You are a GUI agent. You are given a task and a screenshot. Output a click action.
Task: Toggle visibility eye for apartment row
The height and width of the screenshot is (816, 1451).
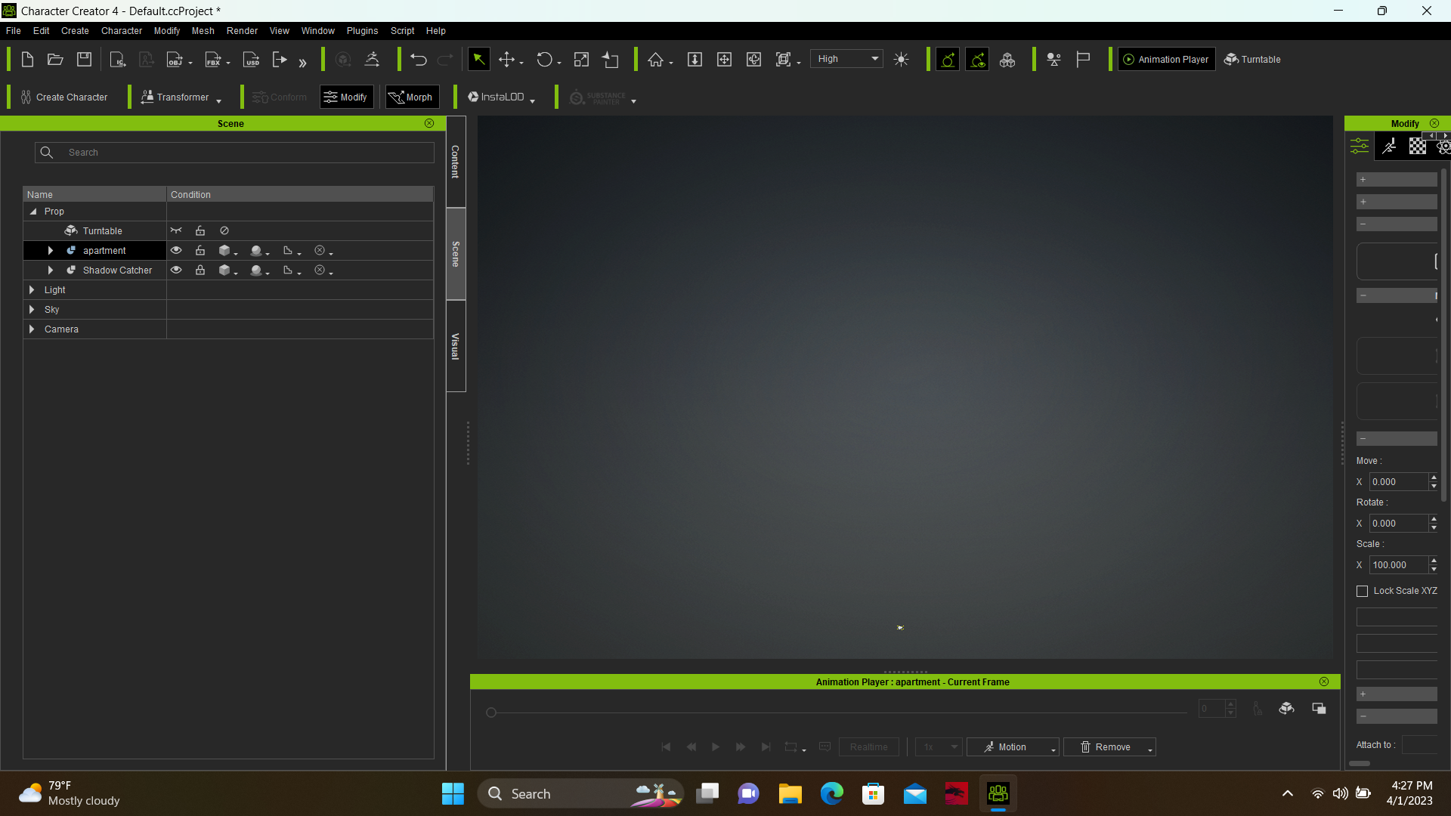coord(176,250)
